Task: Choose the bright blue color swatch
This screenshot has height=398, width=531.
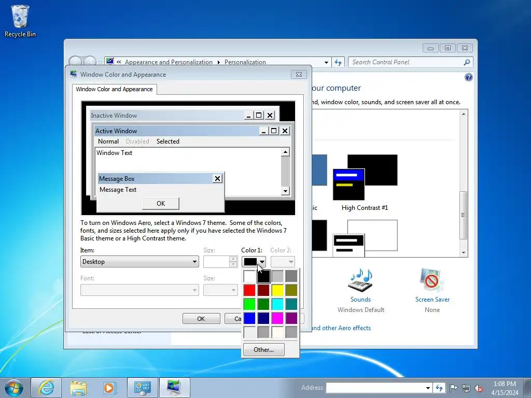Action: 249,318
